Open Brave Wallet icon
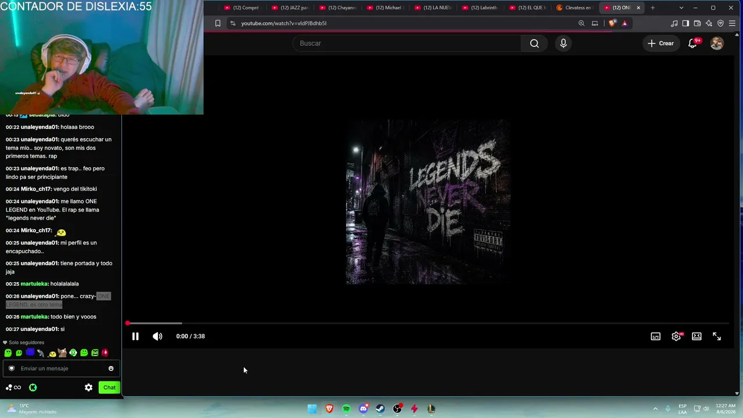The image size is (743, 418). [697, 23]
